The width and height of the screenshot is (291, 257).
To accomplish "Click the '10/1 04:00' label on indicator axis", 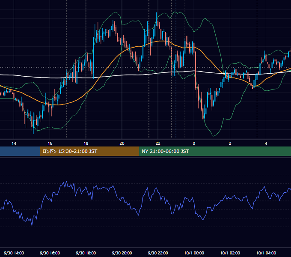I will point(266,253).
